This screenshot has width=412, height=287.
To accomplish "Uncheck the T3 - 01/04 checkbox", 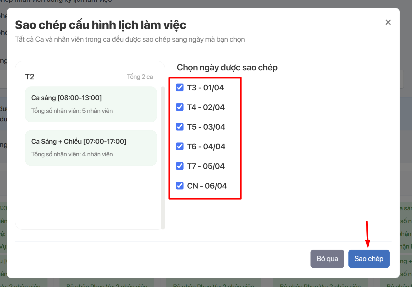I will coord(180,88).
